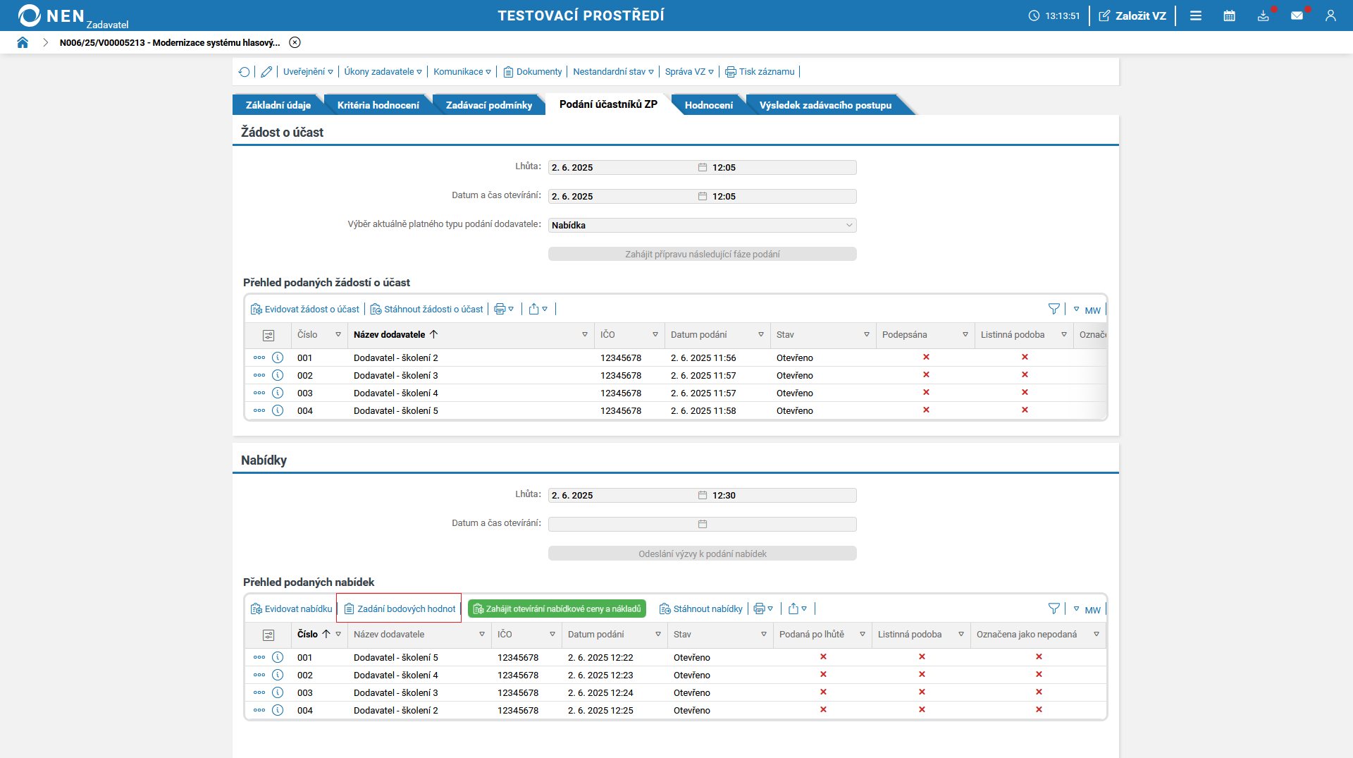1353x758 pixels.
Task: Click filter icon in Přehled podaných nabídek
Action: [1054, 609]
